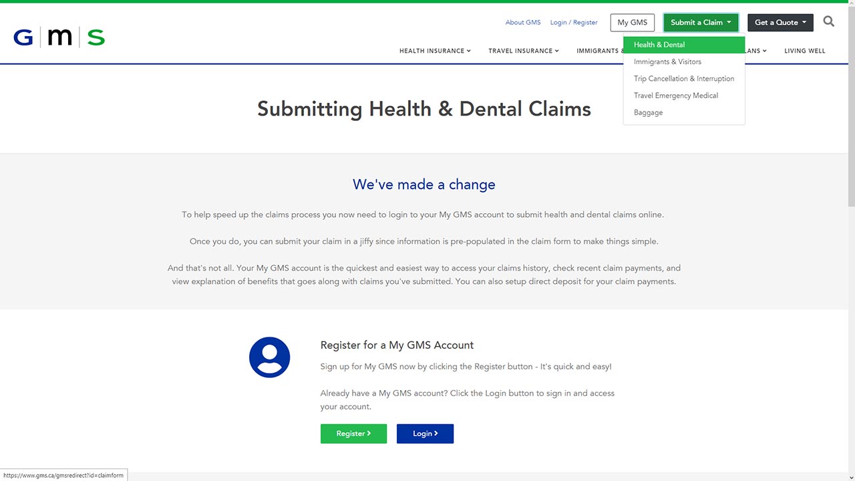Open the search magnifier icon

pyautogui.click(x=828, y=21)
